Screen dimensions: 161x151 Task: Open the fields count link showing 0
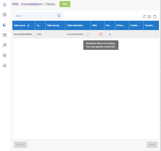pos(110,34)
